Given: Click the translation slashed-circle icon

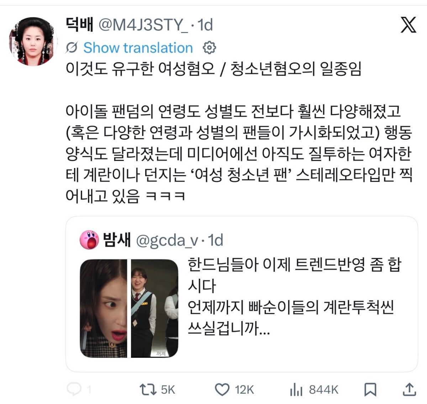Looking at the screenshot, I should (72, 48).
